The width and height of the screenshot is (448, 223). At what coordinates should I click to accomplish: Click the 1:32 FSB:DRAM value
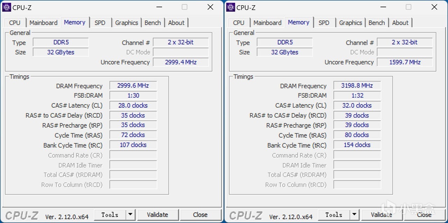(357, 95)
